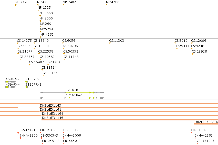Select the 31807R-3 feature label
The width and height of the screenshot is (218, 145).
click(x=33, y=79)
